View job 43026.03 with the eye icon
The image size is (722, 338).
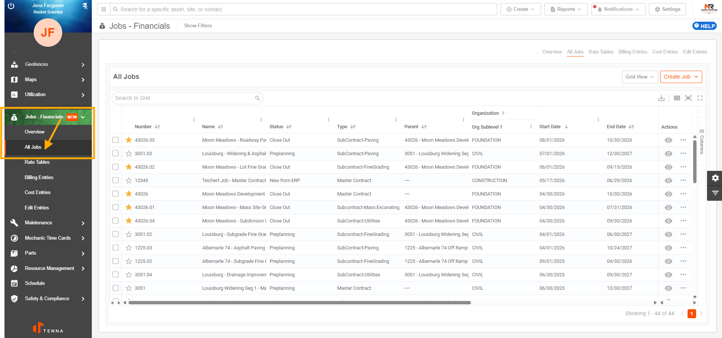[x=668, y=140]
